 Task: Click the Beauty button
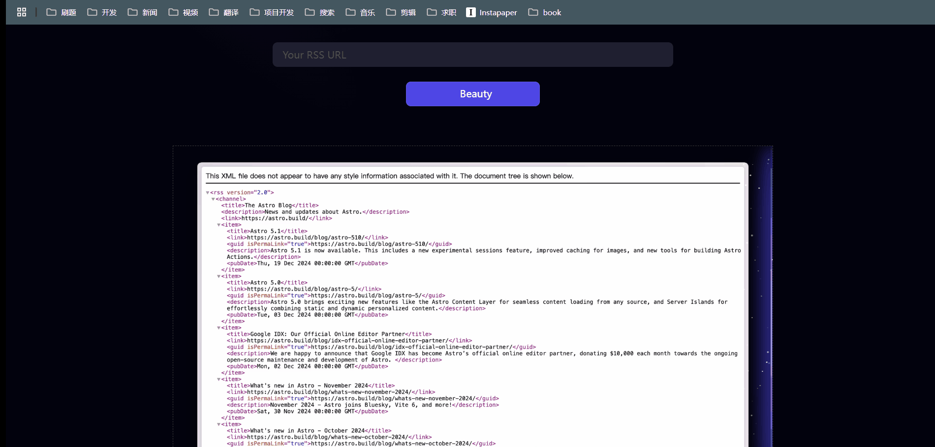tap(473, 94)
